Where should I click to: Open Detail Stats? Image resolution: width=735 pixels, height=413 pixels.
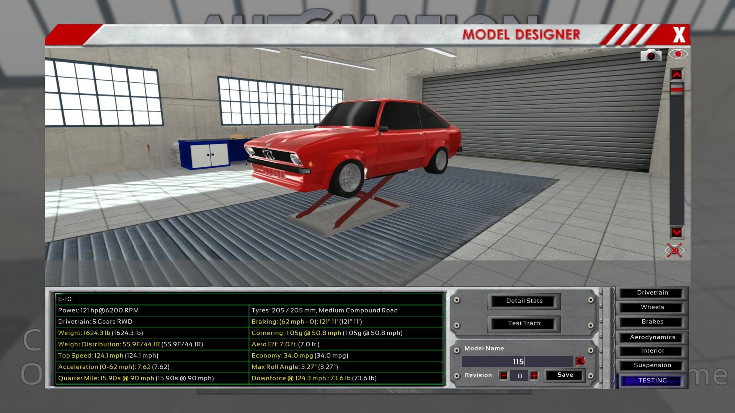(x=524, y=301)
